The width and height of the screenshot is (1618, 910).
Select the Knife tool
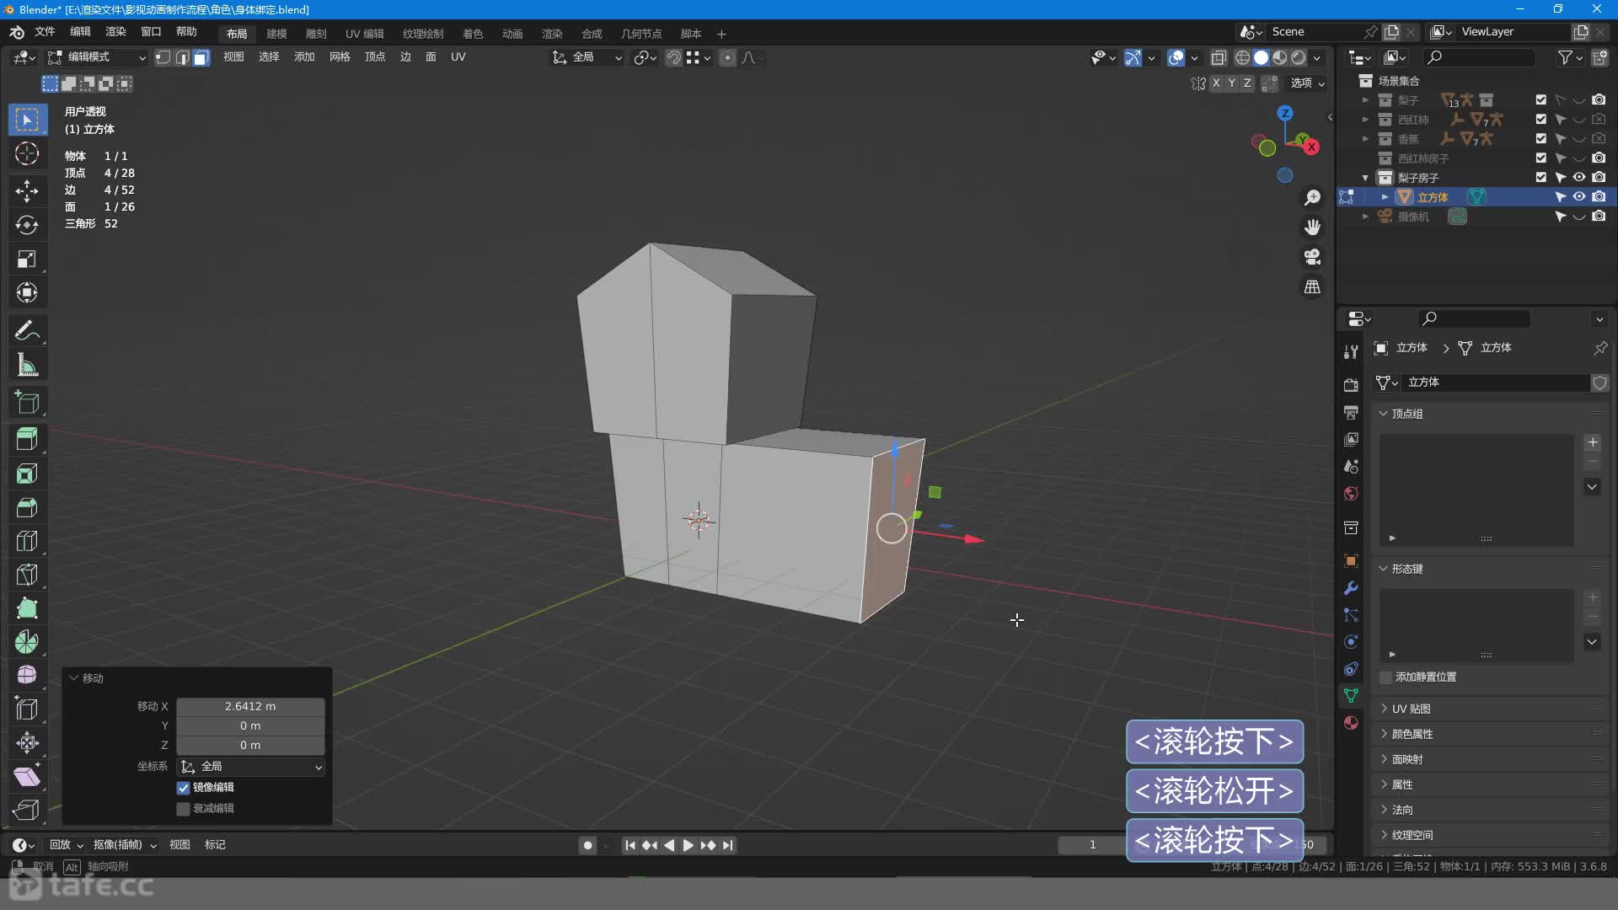27,575
